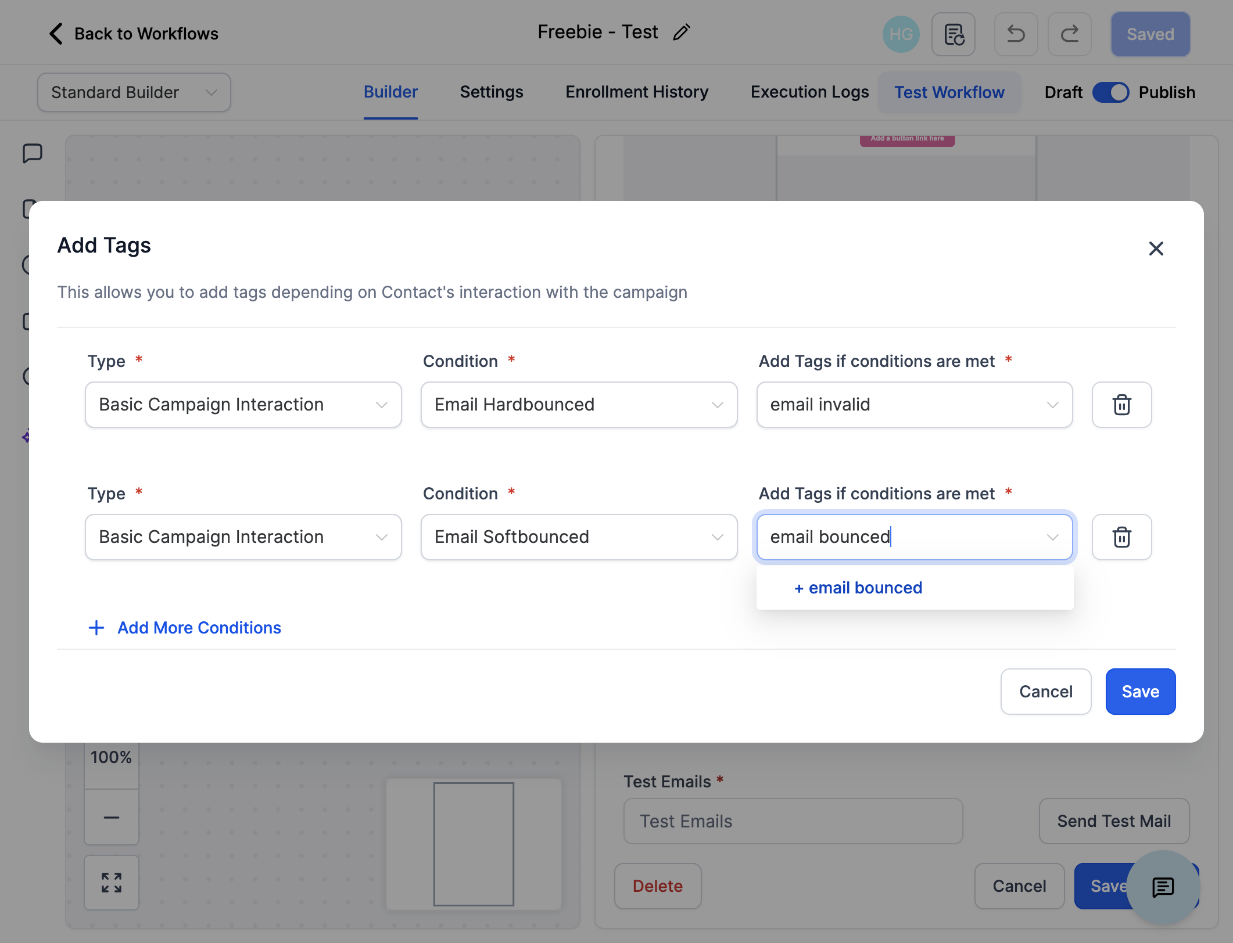The height and width of the screenshot is (943, 1233).
Task: Click the 100% zoom level indicator
Action: pos(112,757)
